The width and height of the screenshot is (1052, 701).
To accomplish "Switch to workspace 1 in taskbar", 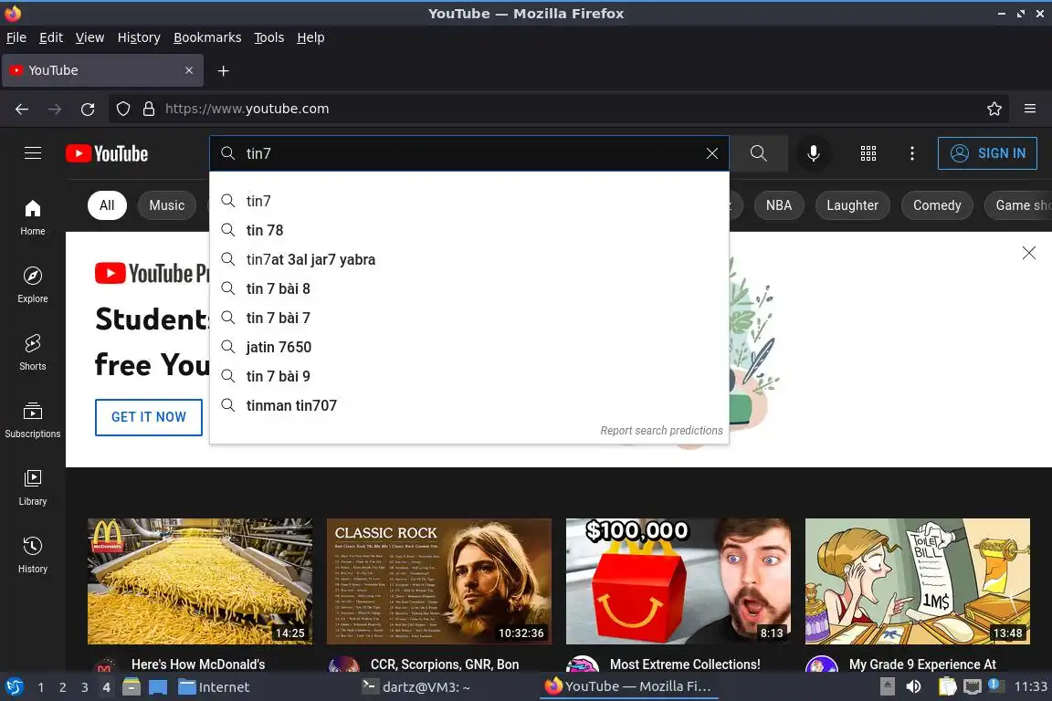I will click(41, 687).
